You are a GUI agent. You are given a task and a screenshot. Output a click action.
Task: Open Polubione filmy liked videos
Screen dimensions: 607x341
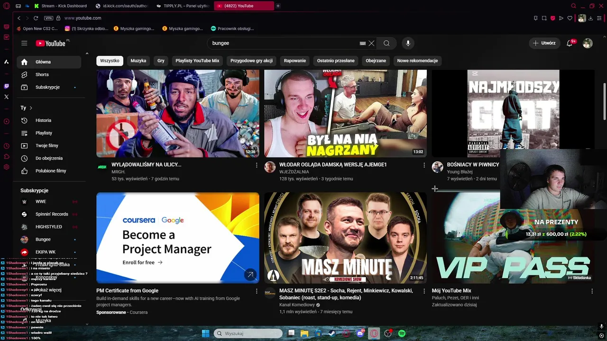coord(49,170)
